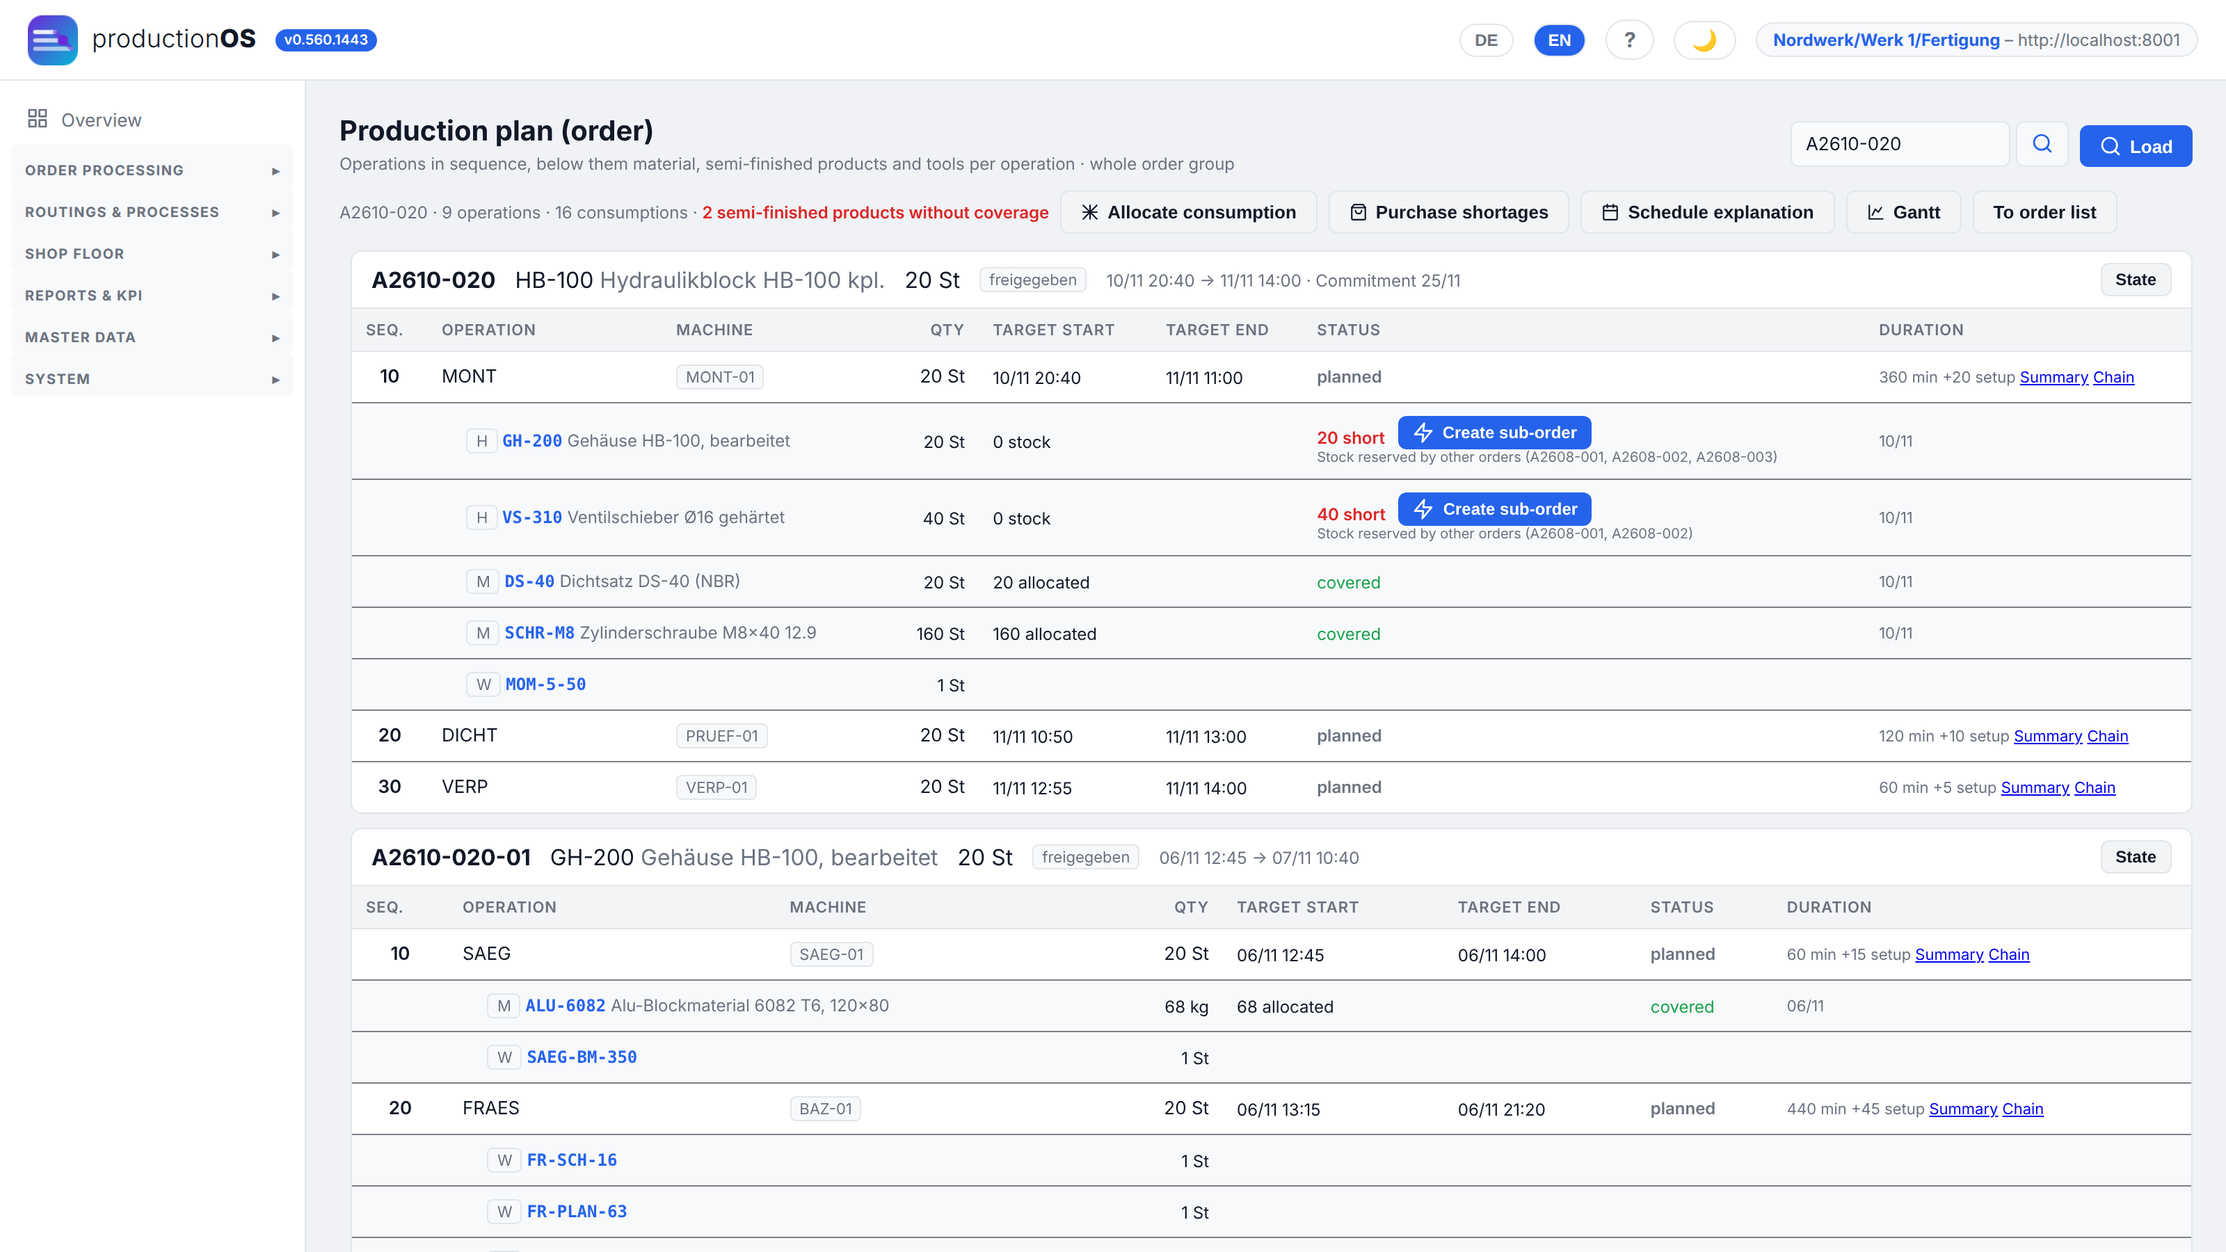Image resolution: width=2226 pixels, height=1252 pixels.
Task: Click State button for A2610-020-01
Action: 2136,857
